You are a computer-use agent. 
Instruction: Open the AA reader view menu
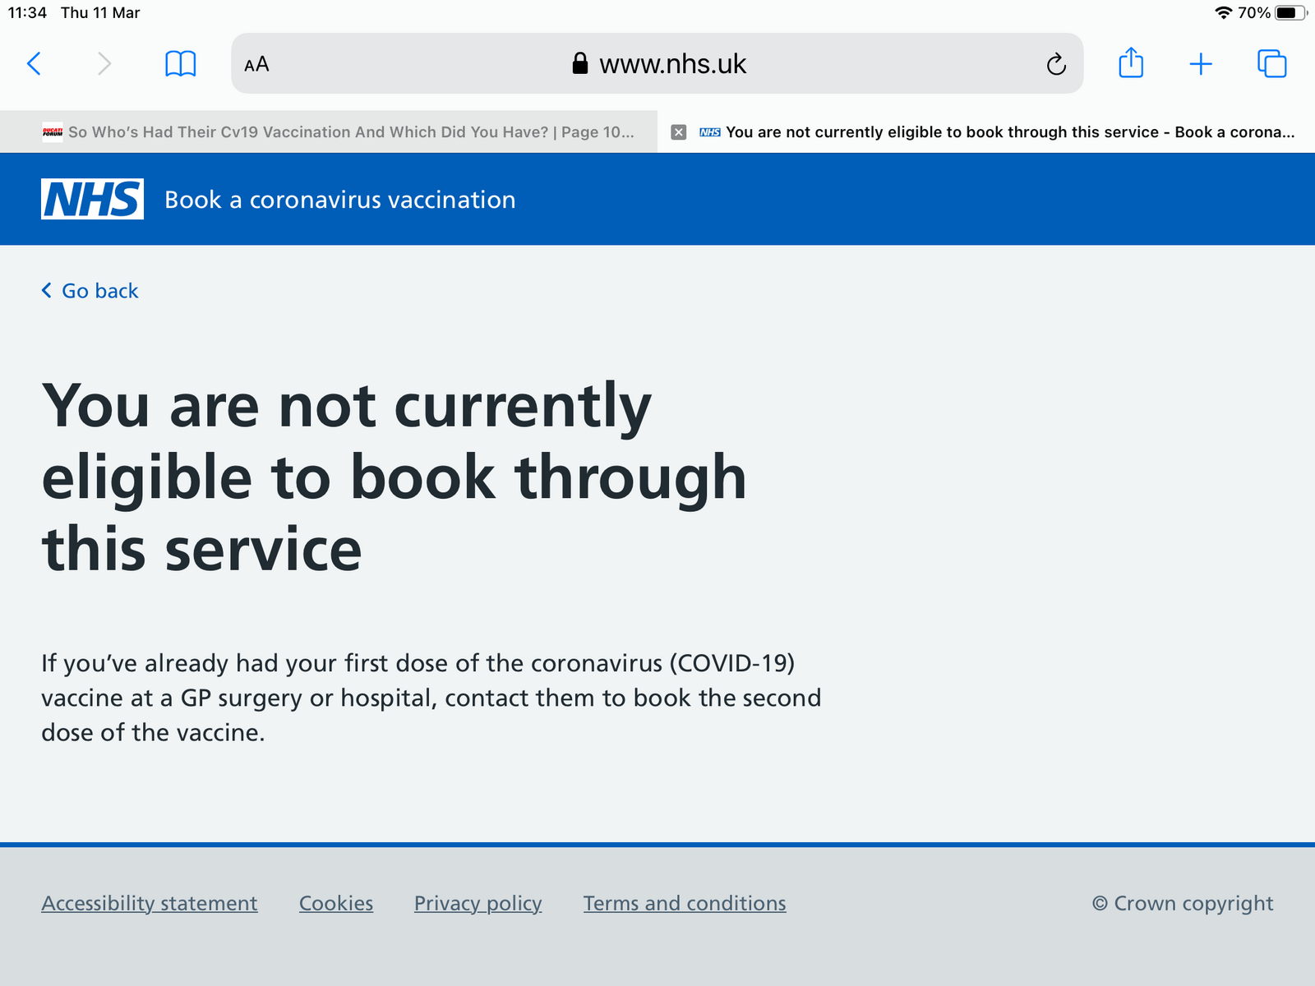[x=256, y=64]
